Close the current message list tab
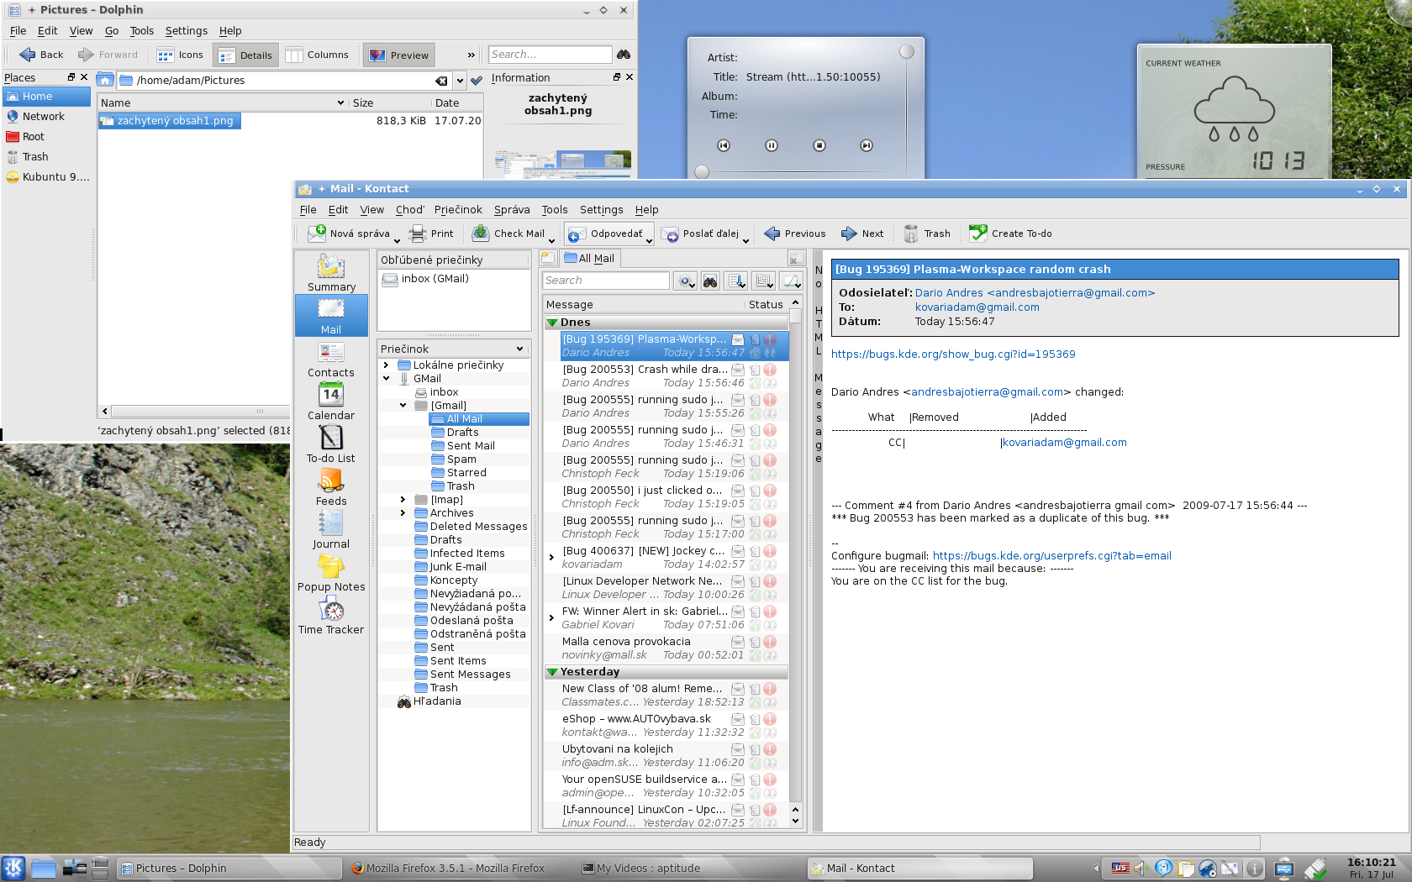Viewport: 1412px width, 882px height. [796, 259]
